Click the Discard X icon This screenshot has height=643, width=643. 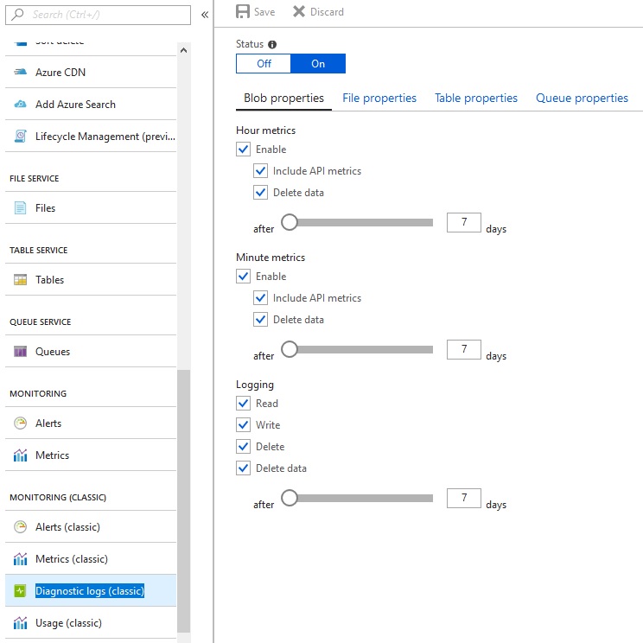click(299, 11)
